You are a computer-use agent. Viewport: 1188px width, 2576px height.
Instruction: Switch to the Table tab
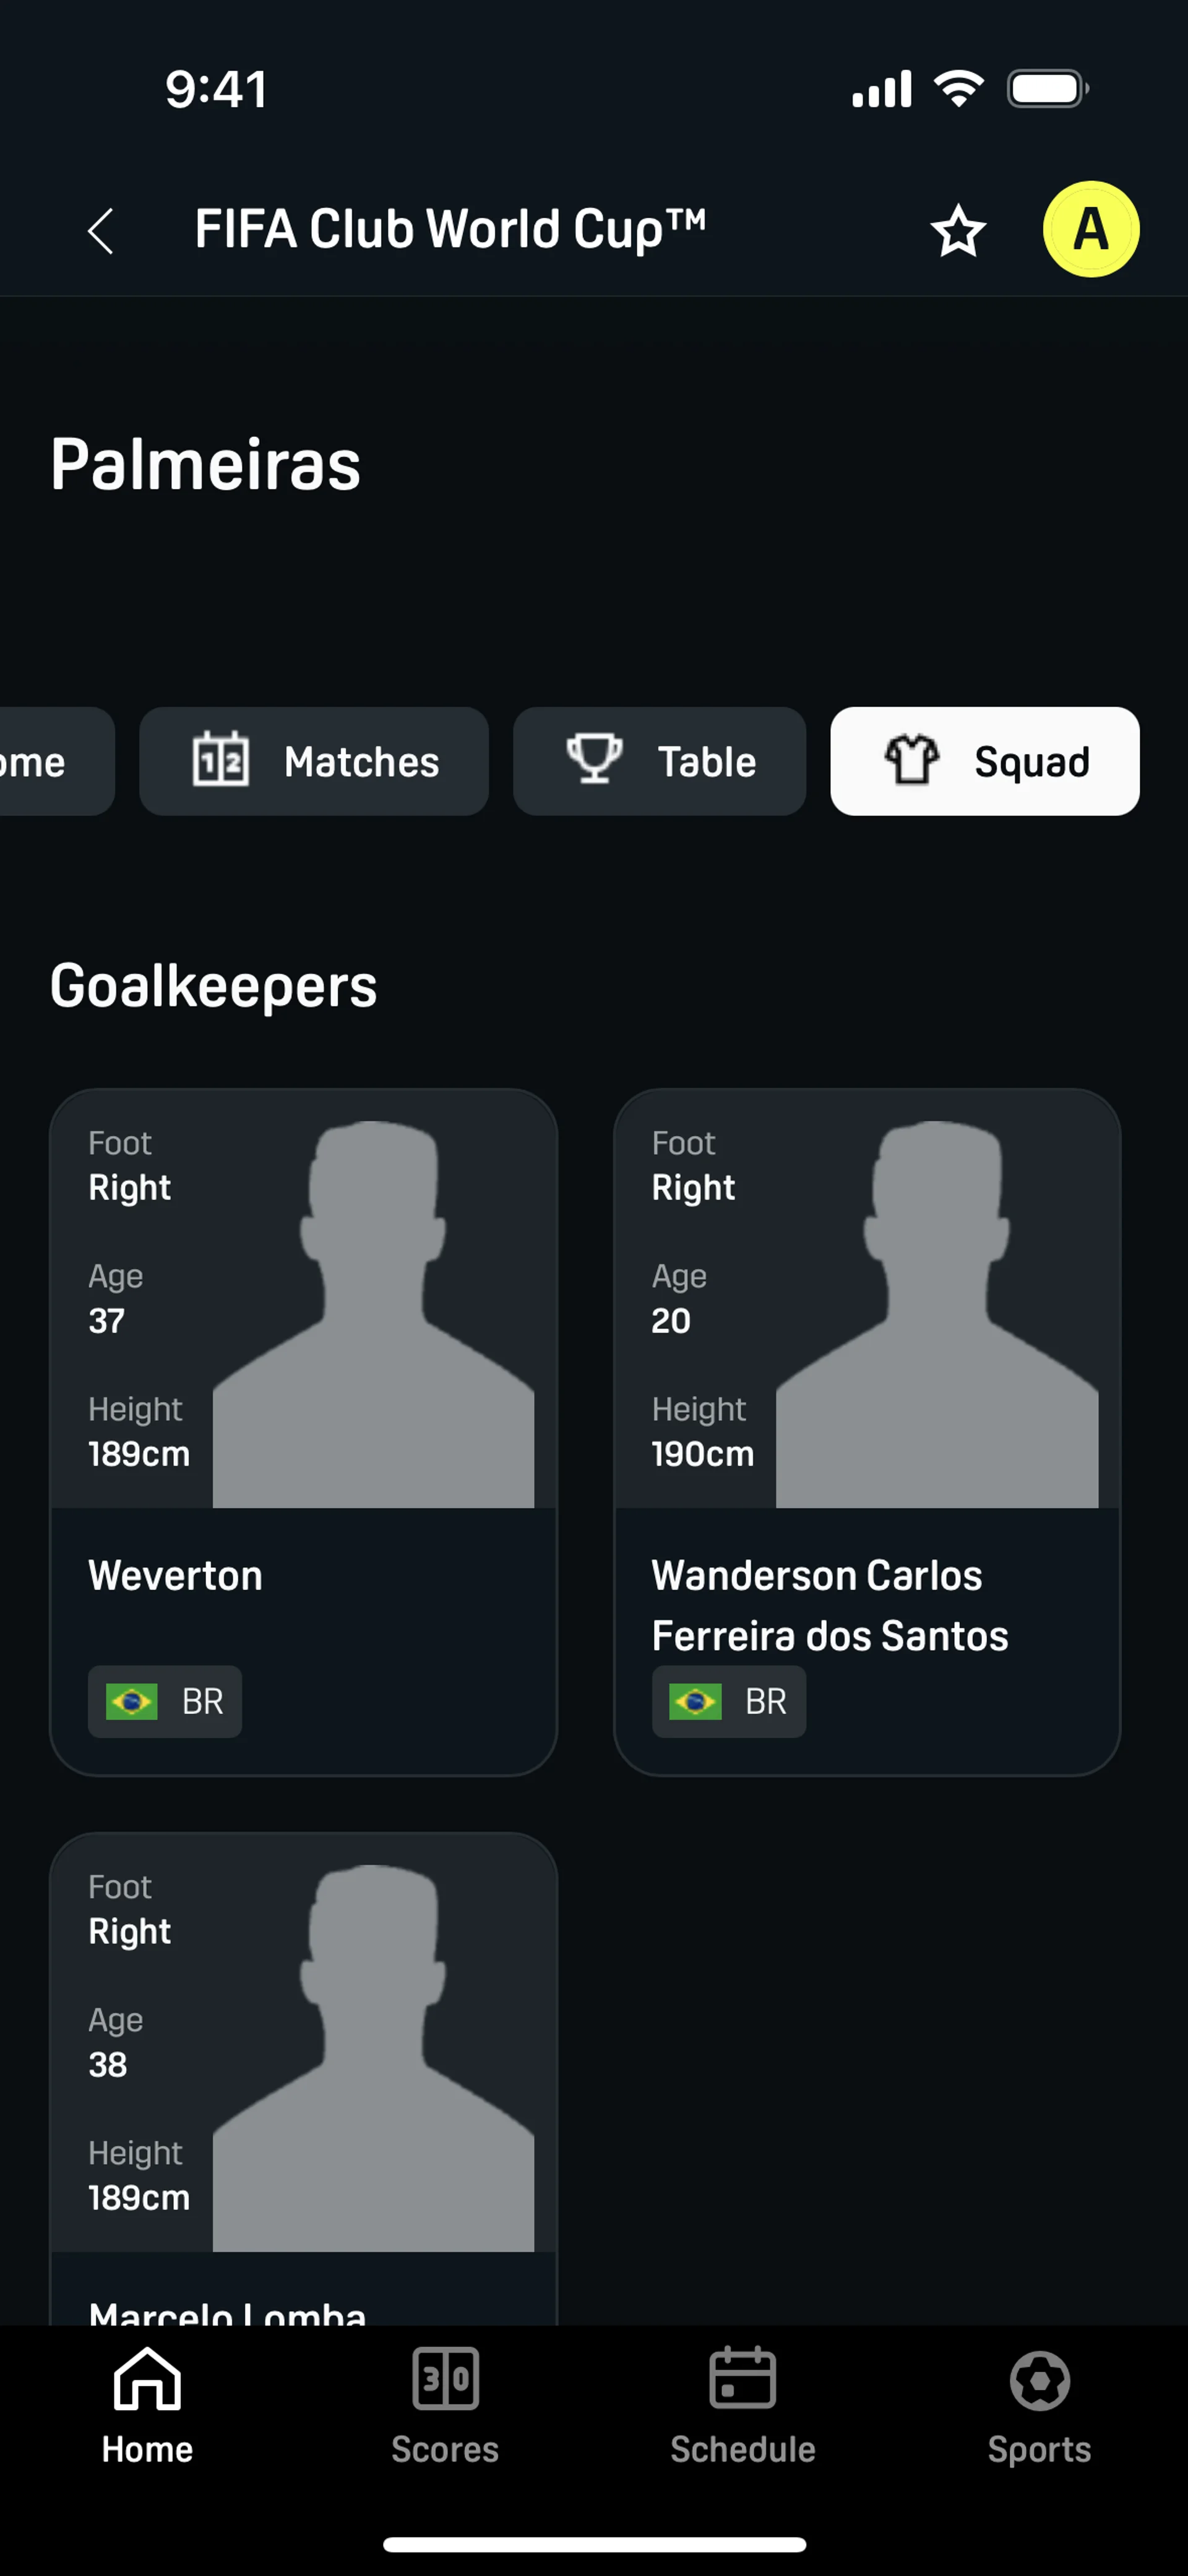659,762
